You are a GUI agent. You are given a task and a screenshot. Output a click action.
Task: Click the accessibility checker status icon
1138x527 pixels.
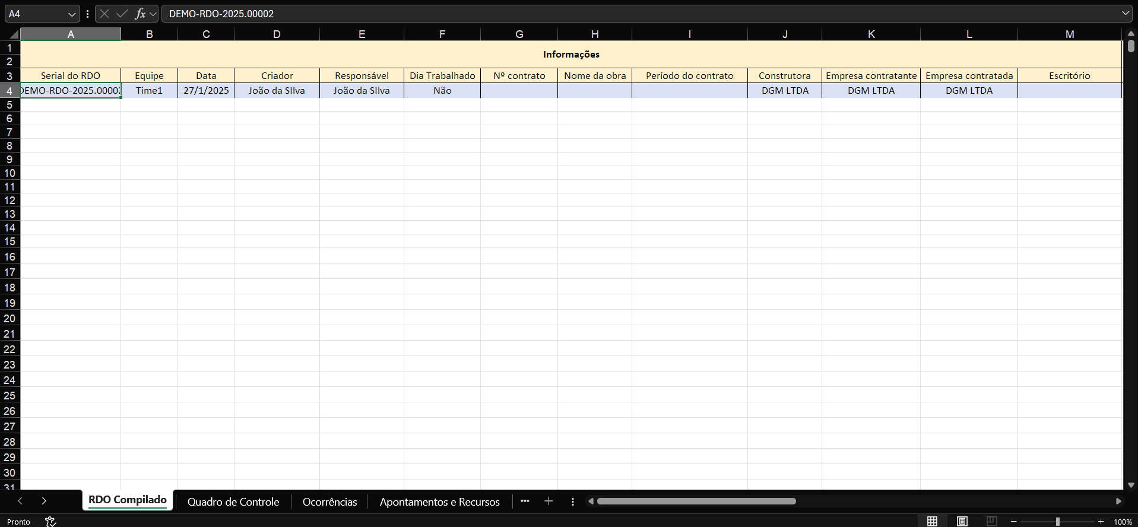tap(50, 521)
